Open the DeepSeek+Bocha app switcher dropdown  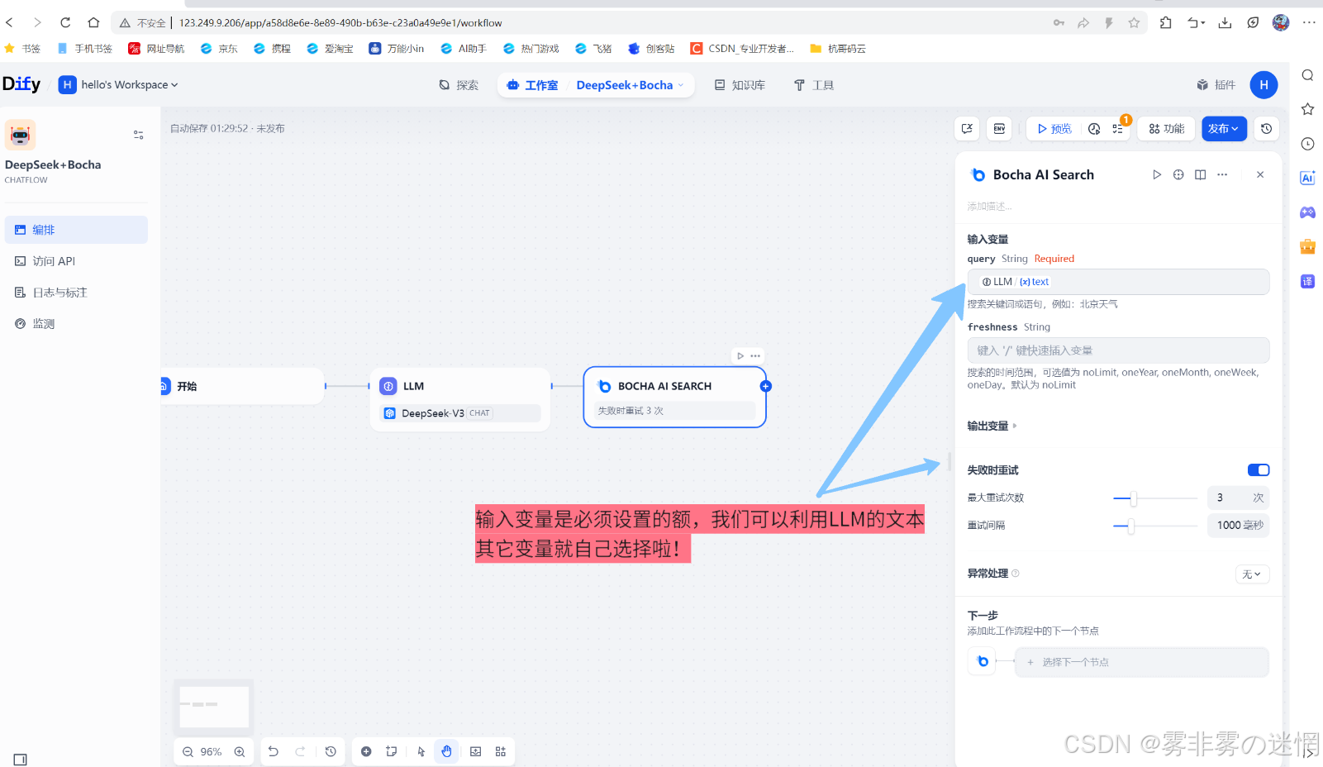630,85
